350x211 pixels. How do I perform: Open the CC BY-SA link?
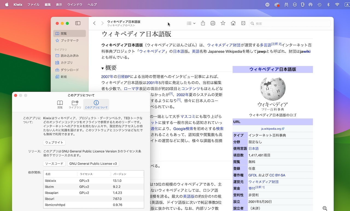click(x=277, y=175)
